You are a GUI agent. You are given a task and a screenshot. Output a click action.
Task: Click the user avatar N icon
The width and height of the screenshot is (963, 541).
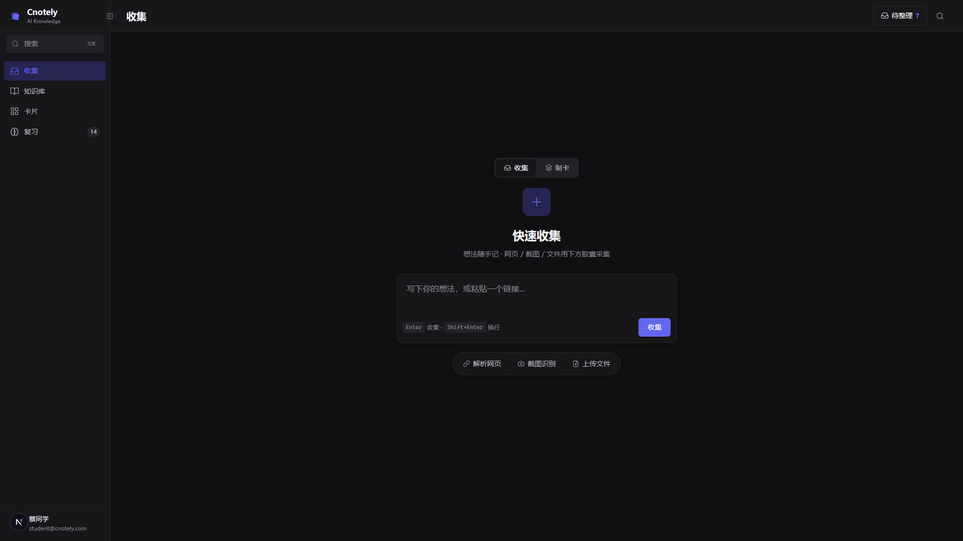(x=19, y=522)
